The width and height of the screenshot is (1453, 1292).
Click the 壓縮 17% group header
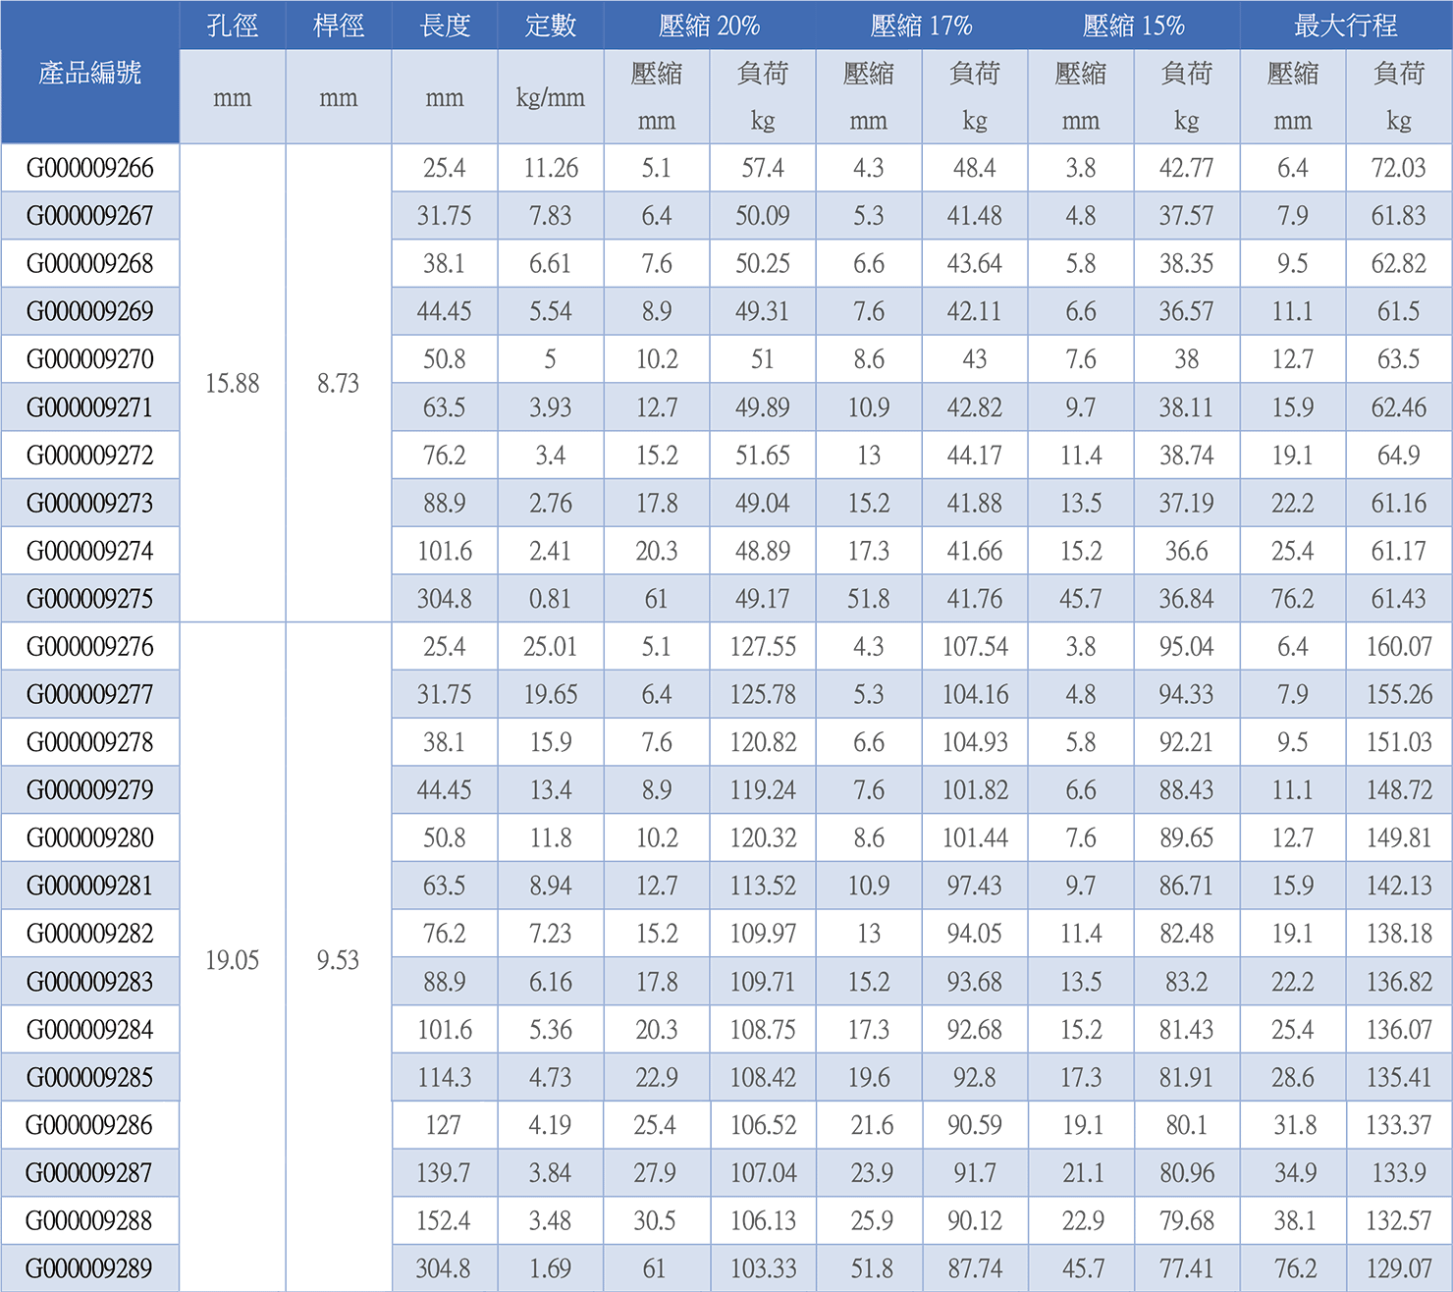coord(922,26)
